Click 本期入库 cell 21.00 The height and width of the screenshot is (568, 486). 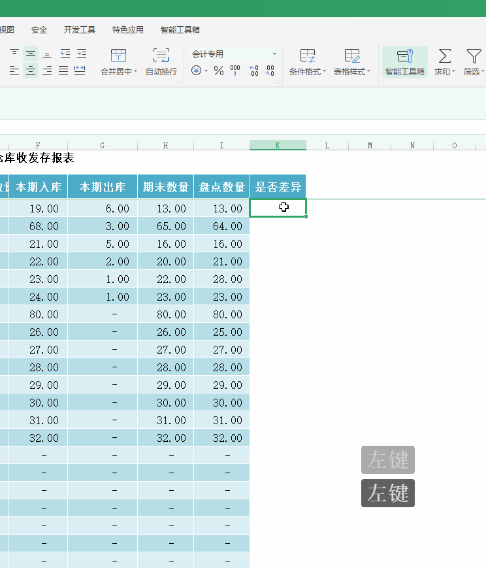[39, 244]
